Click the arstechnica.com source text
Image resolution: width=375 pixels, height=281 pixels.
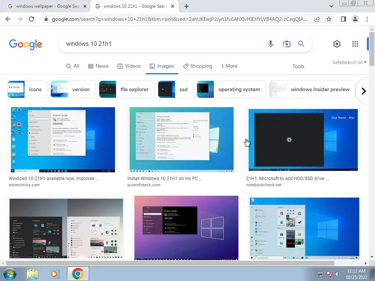point(24,185)
